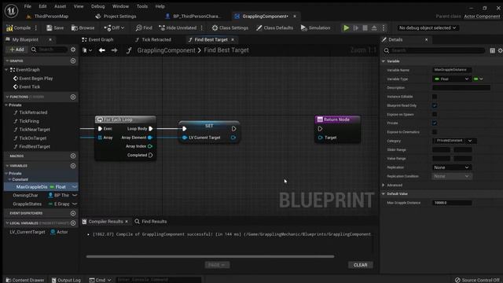The height and width of the screenshot is (283, 503).
Task: Open Compile options menu dots
Action: click(36, 28)
